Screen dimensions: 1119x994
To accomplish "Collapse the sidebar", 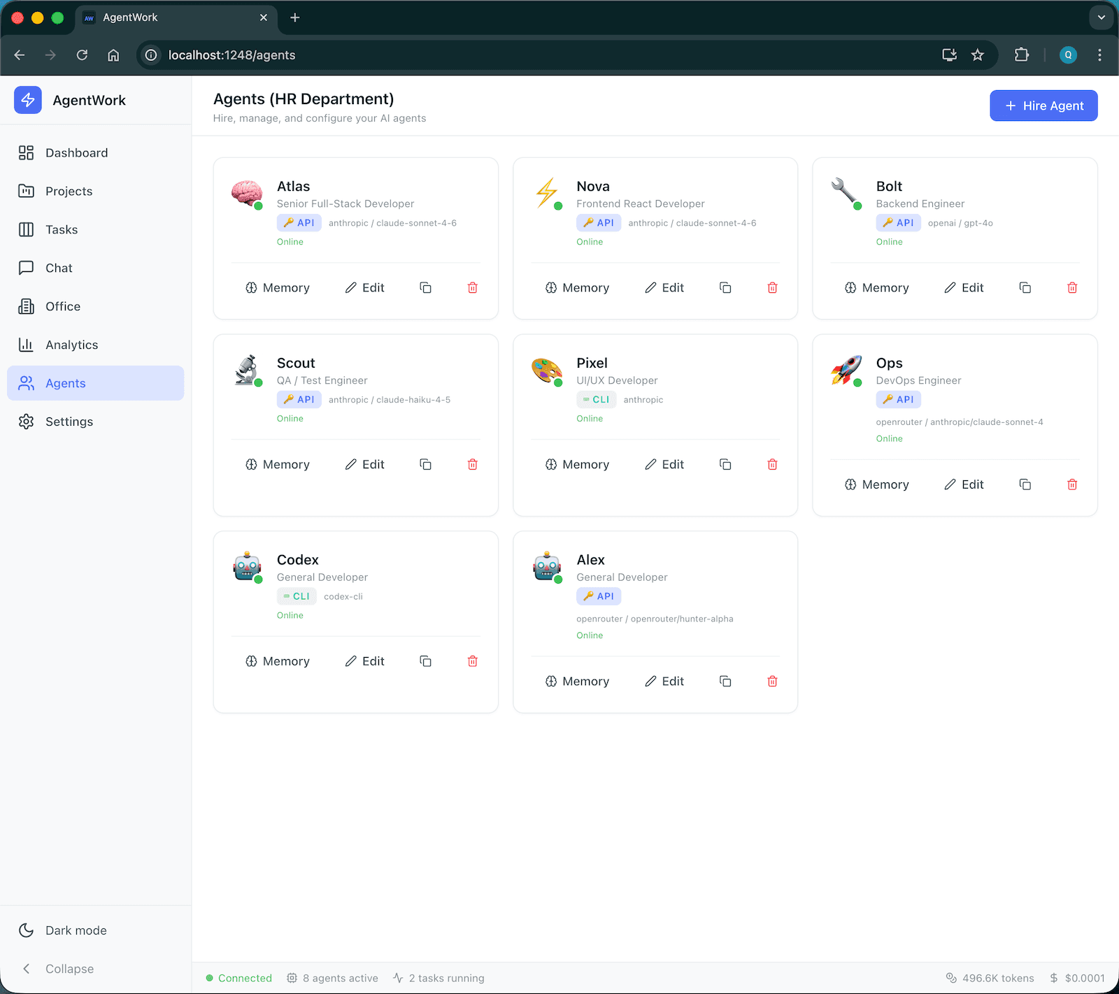I will point(69,968).
